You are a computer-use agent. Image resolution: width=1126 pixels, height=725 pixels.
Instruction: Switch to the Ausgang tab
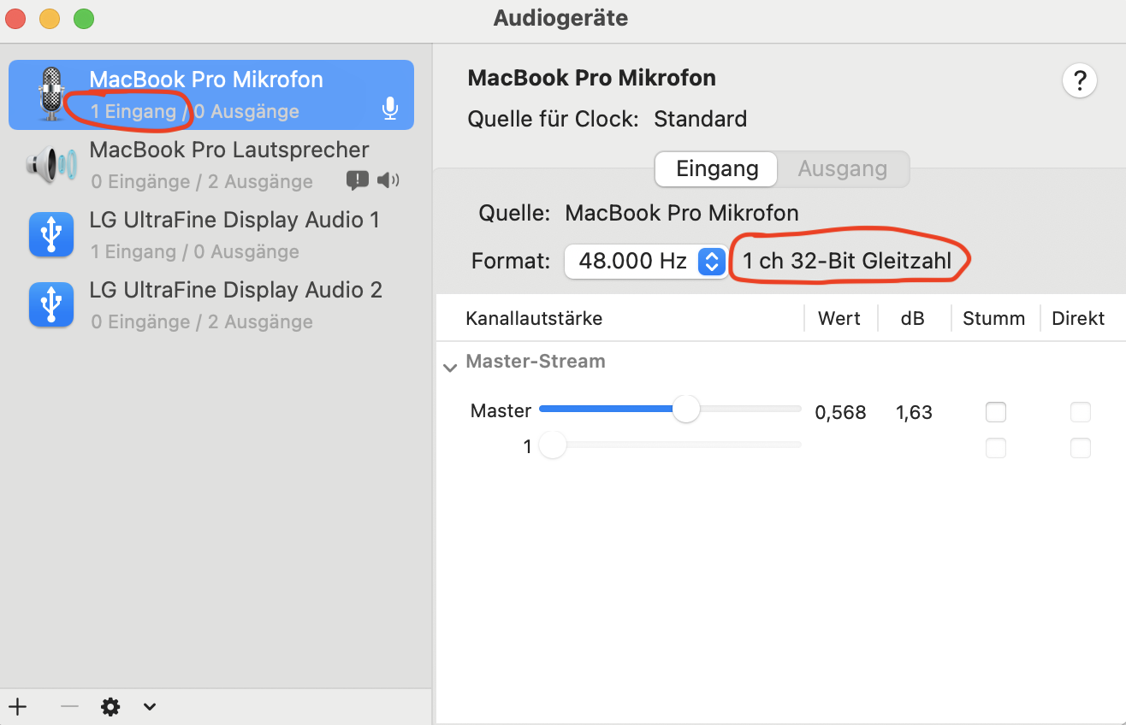tap(842, 169)
